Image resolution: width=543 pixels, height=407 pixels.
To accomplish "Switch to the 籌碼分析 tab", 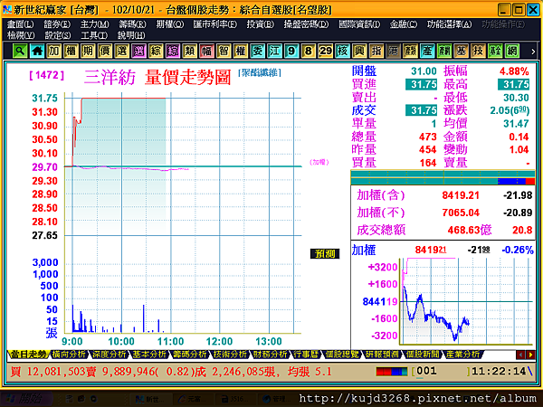I will pos(190,354).
